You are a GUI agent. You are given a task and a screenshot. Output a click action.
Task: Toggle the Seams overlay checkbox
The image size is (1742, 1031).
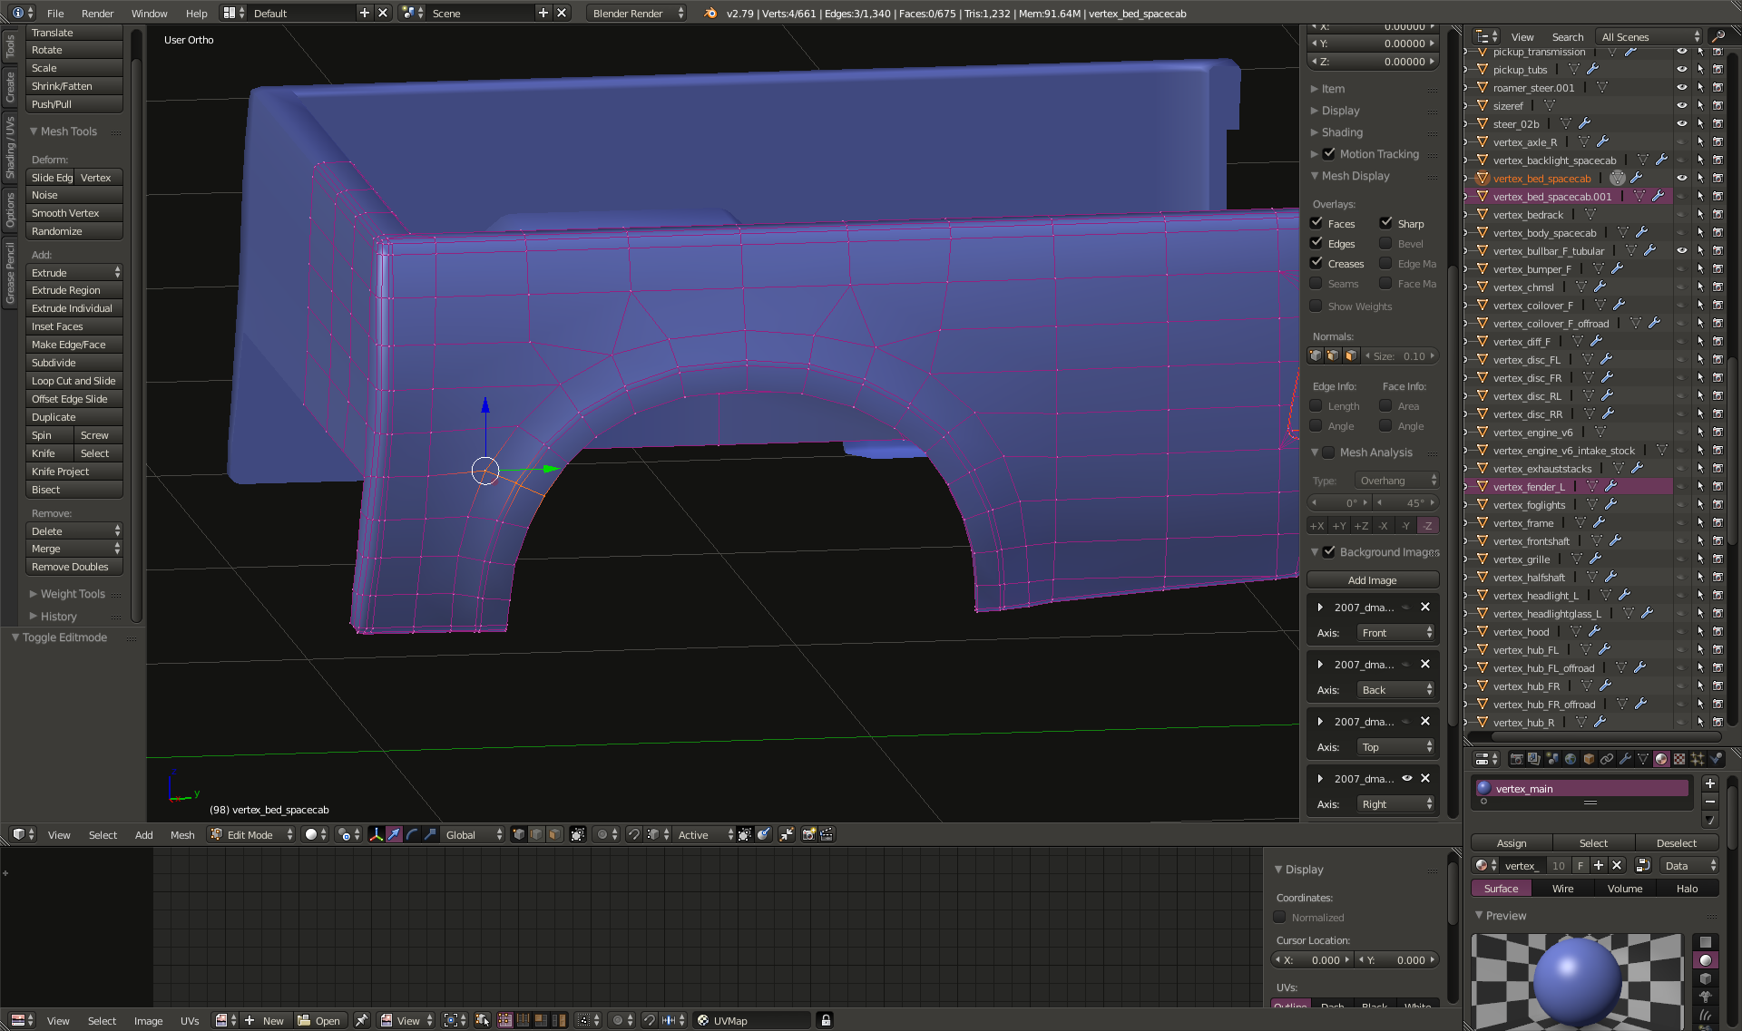click(x=1316, y=284)
